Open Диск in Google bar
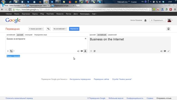This screenshot has width=177, height=100. tap(76, 14)
